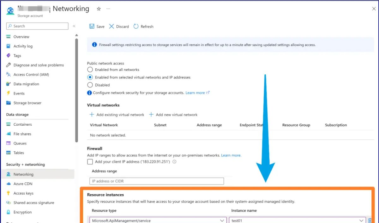Image resolution: width=379 pixels, height=223 pixels.
Task: Expand the Resource type dropdown
Action: pyautogui.click(x=222, y=220)
